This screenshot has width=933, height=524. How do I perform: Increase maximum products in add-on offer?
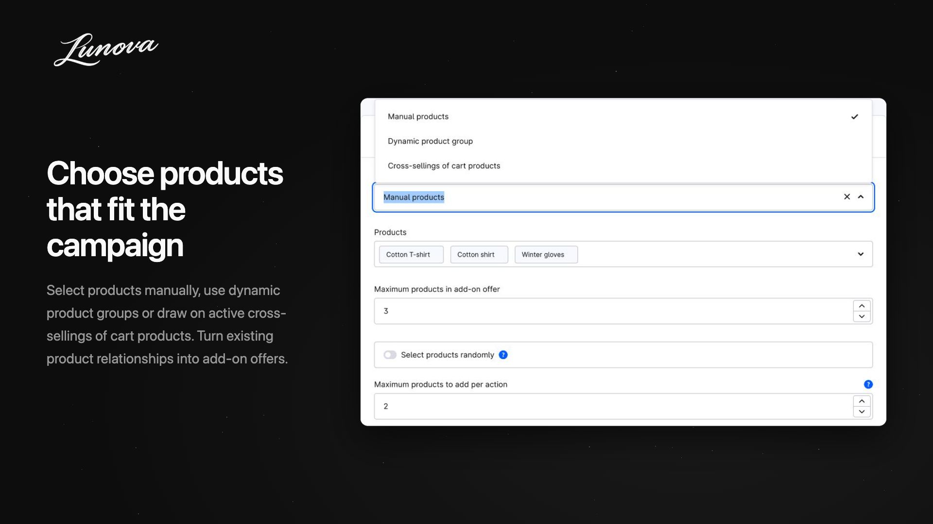click(x=862, y=306)
